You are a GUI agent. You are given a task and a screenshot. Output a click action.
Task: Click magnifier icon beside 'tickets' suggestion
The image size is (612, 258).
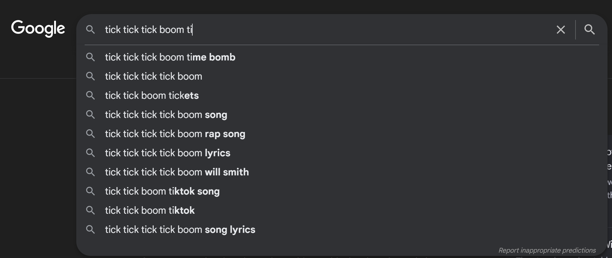point(90,95)
